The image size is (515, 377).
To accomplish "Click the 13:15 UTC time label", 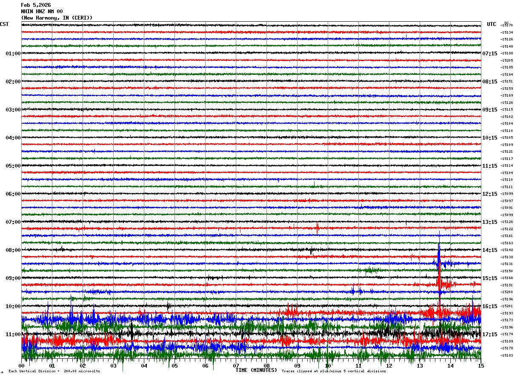I will coord(490,222).
